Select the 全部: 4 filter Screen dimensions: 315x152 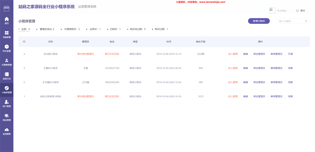point(26,29)
